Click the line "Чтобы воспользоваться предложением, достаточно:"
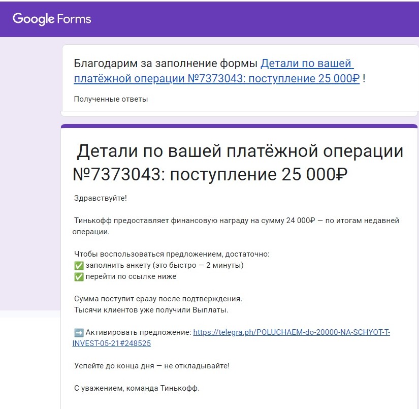 click(x=172, y=254)
